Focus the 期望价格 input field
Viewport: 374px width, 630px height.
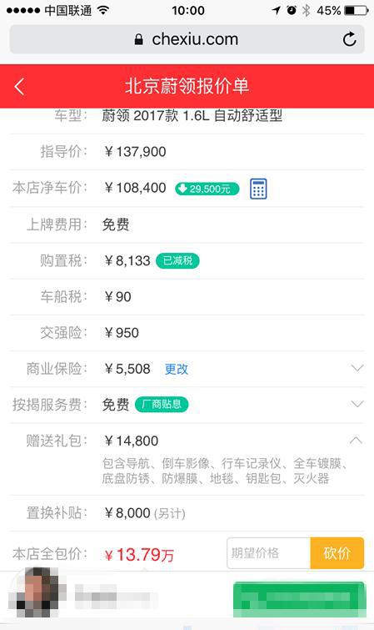coord(268,553)
